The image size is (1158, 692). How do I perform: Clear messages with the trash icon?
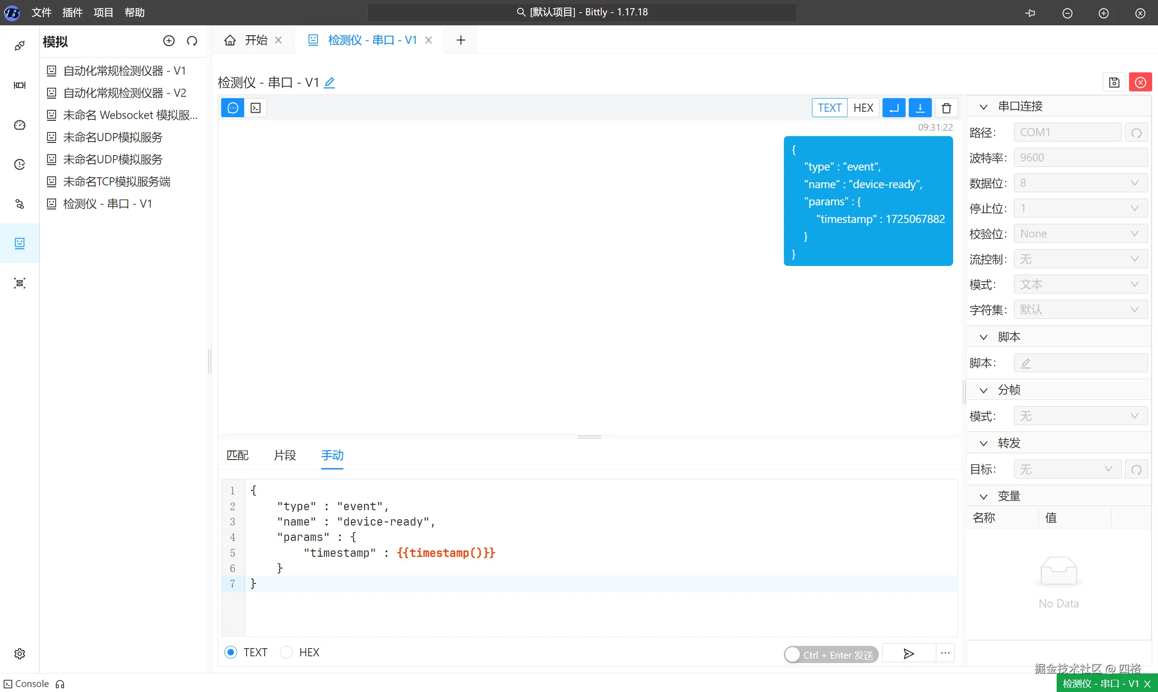click(x=946, y=108)
